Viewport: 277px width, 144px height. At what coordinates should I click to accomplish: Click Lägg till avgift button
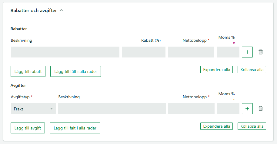tap(28, 128)
